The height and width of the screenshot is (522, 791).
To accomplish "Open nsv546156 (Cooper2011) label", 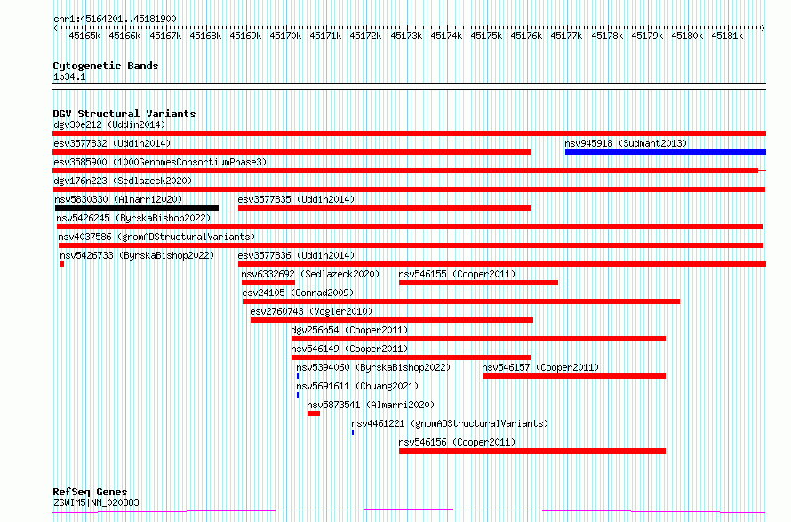I will (x=457, y=442).
